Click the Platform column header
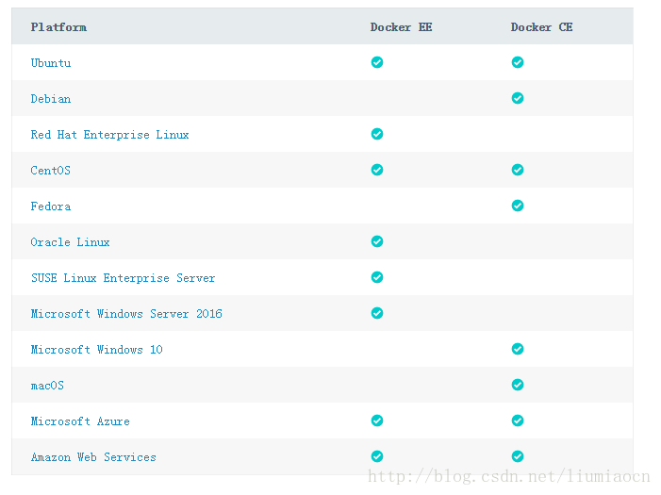 [x=58, y=27]
